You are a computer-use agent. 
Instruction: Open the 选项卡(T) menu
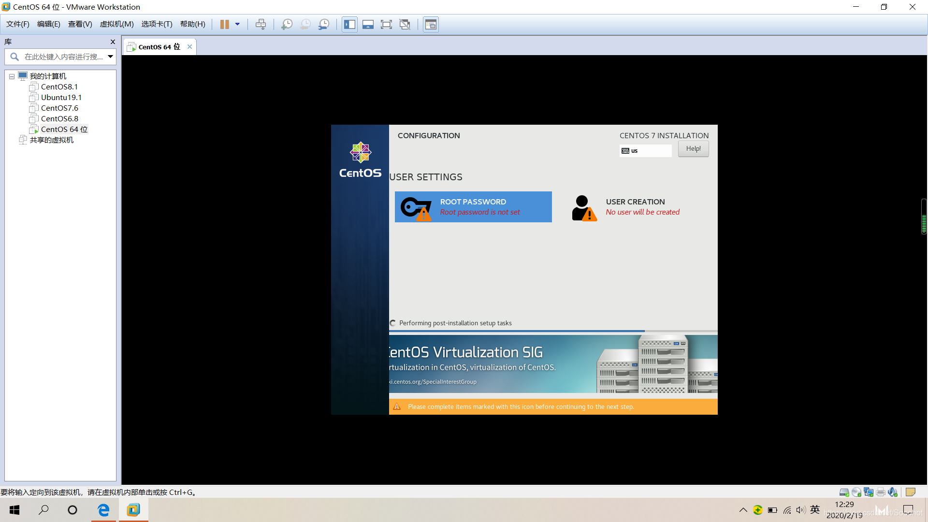157,24
